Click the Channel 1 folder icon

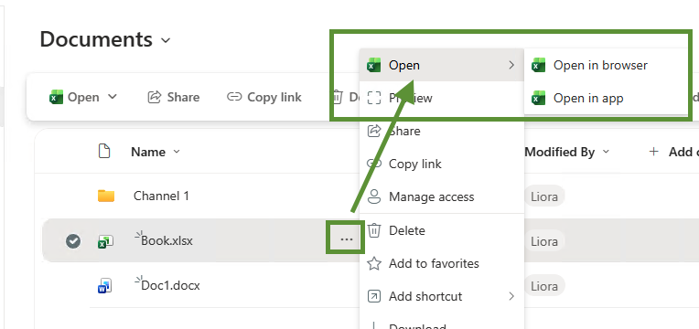106,196
